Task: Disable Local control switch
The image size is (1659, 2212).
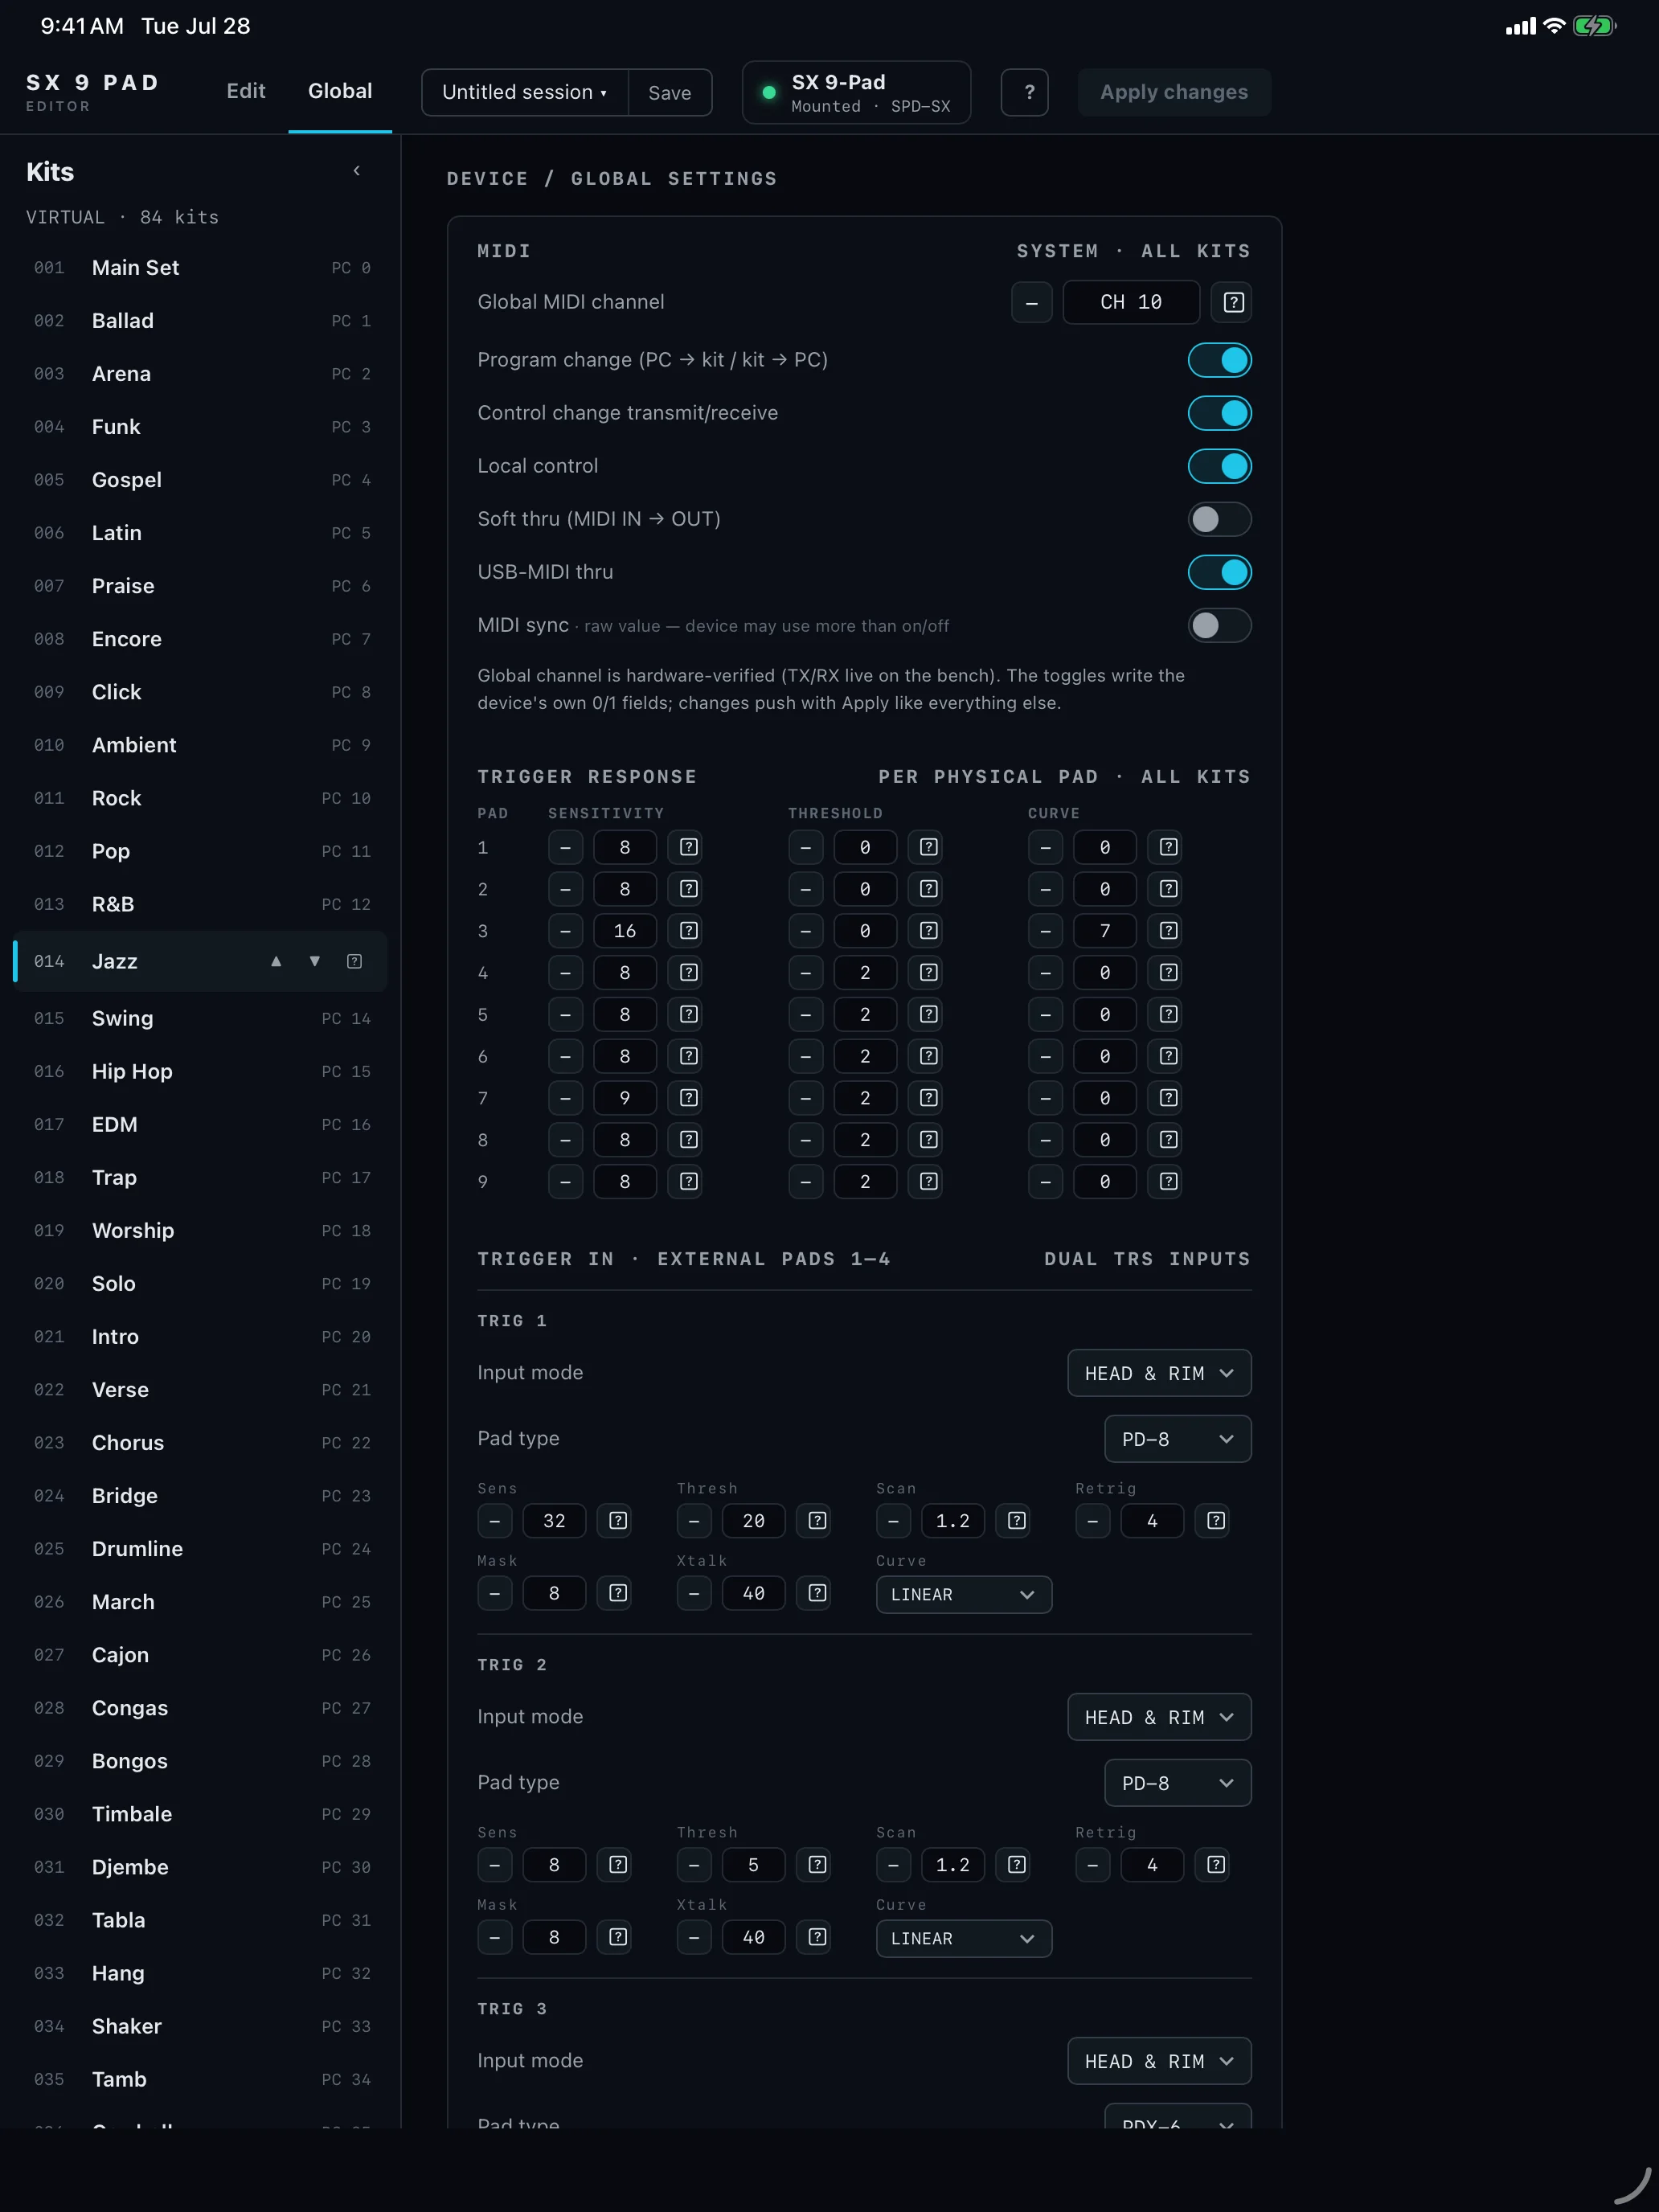Action: pyautogui.click(x=1219, y=466)
